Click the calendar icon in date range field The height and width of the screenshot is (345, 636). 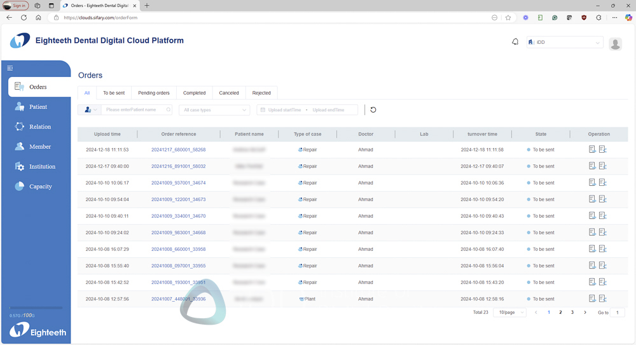(x=263, y=110)
